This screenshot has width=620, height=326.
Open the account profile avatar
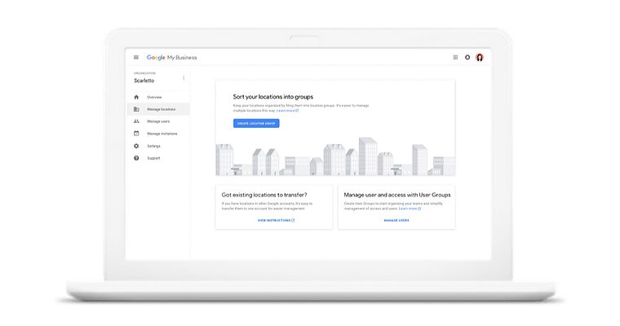pos(480,57)
